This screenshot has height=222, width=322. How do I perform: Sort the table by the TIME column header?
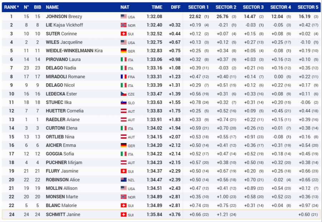[x=157, y=7]
